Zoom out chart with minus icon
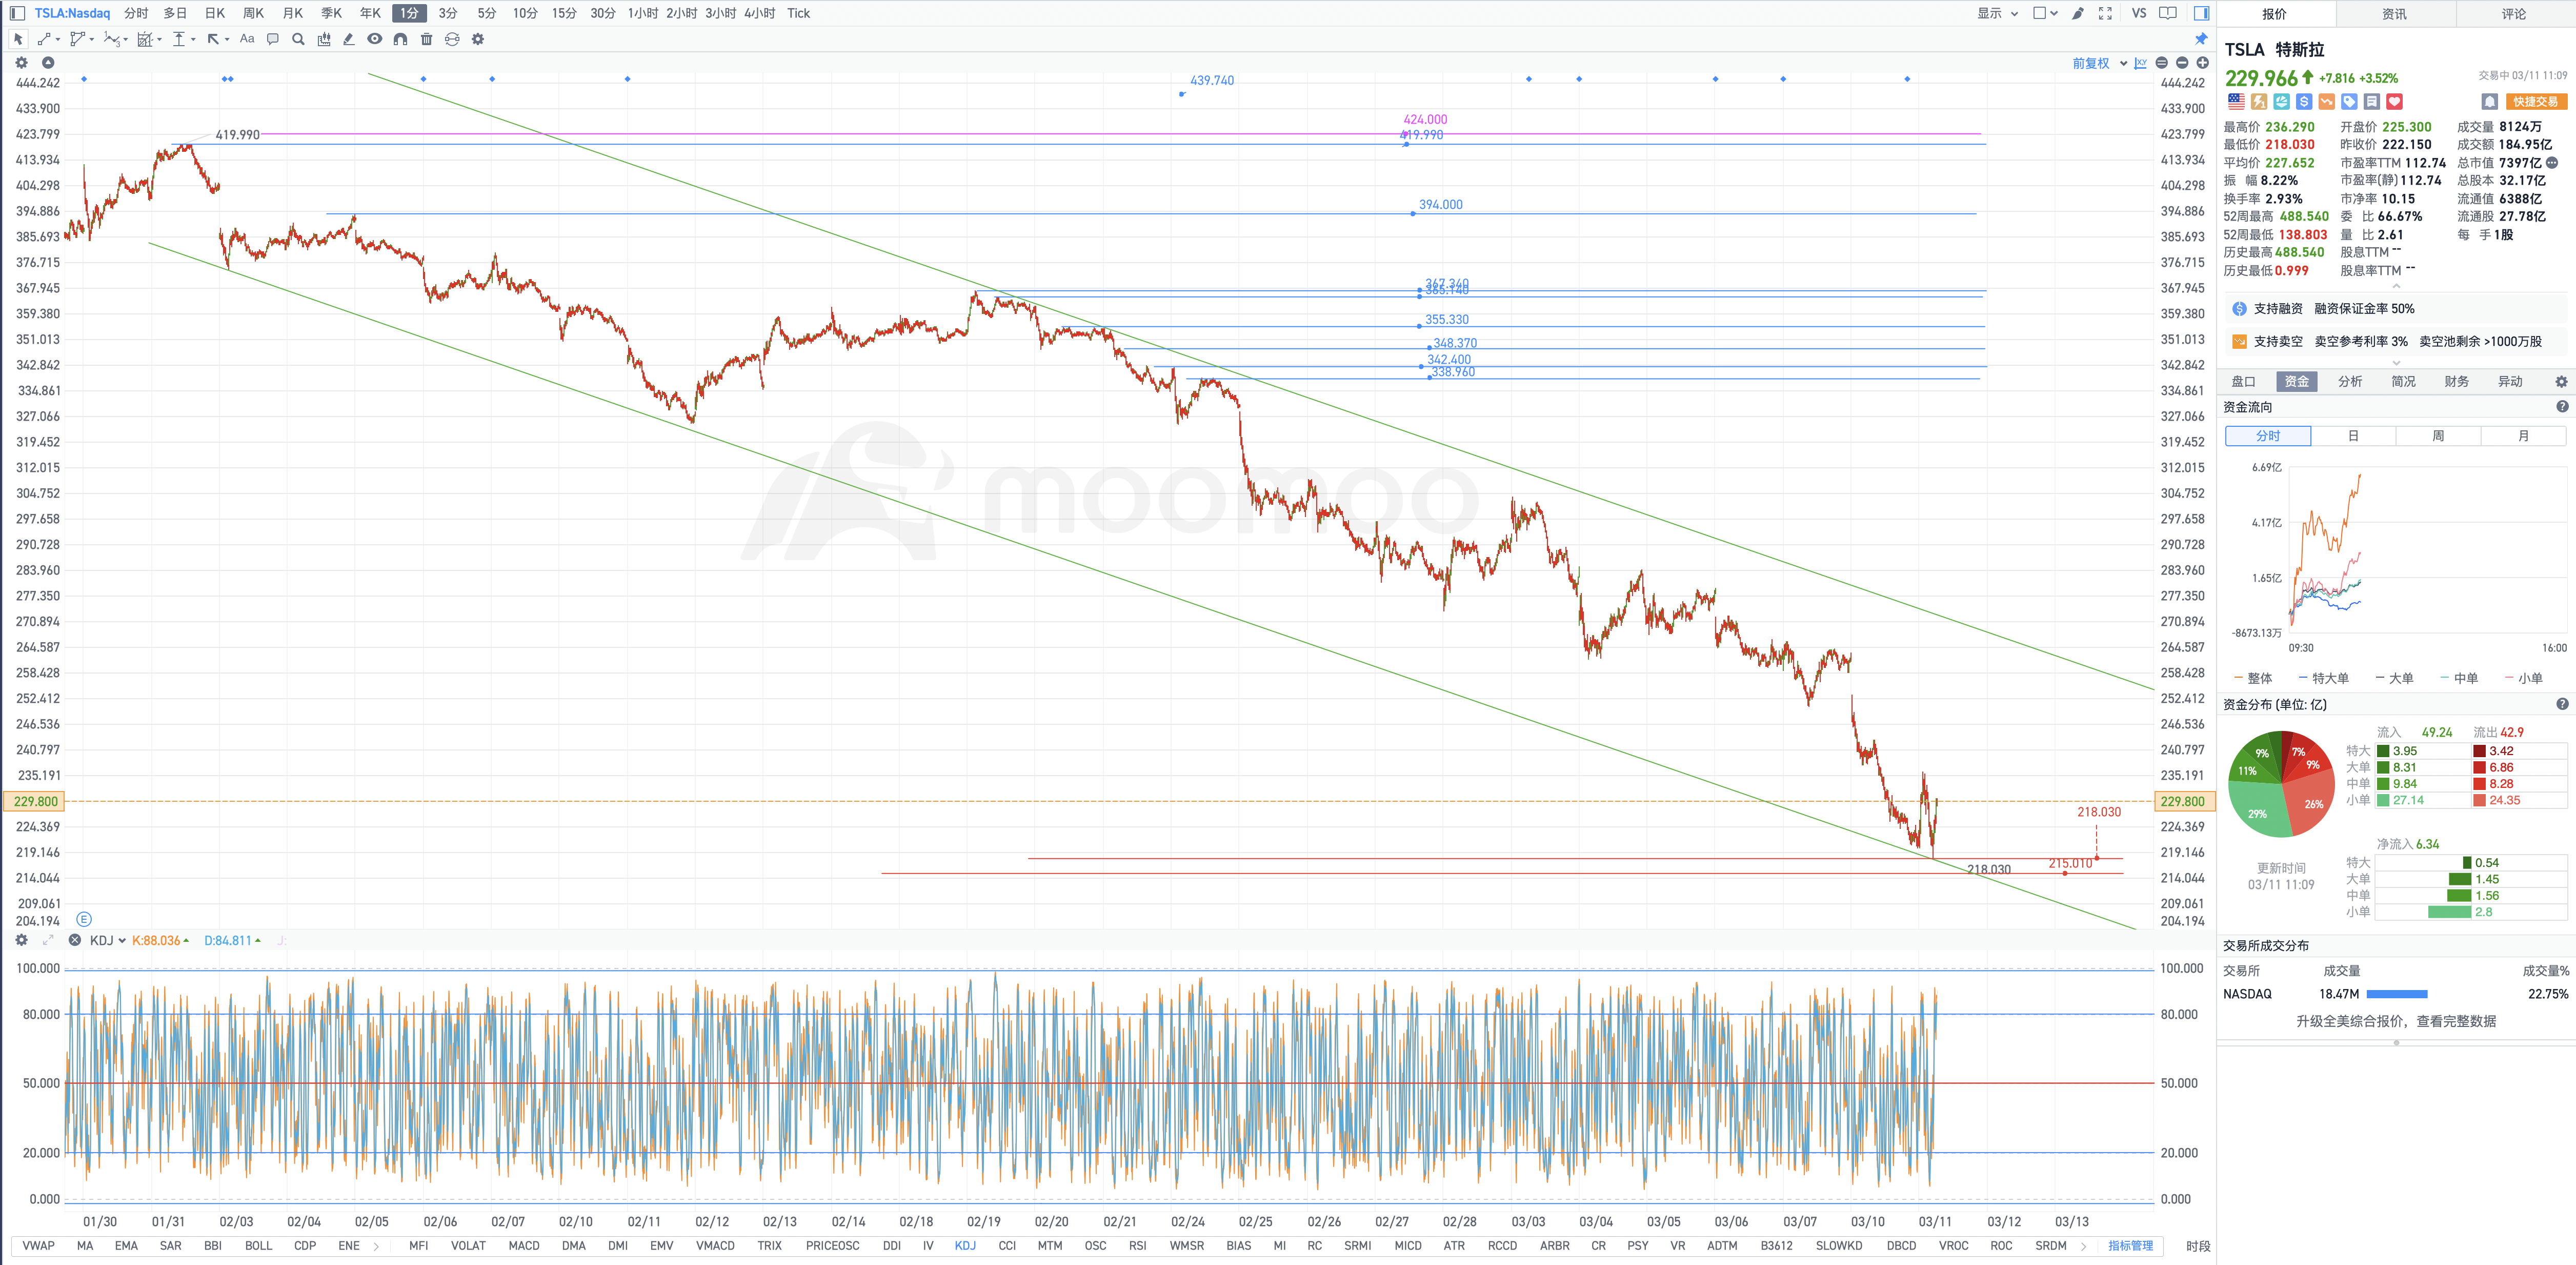 (x=2182, y=63)
